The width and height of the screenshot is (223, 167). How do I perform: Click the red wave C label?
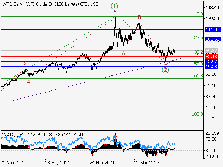[165, 66]
